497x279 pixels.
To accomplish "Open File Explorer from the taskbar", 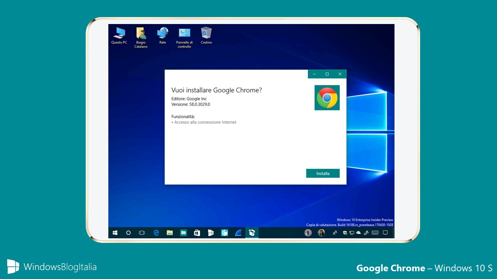I will [170, 233].
